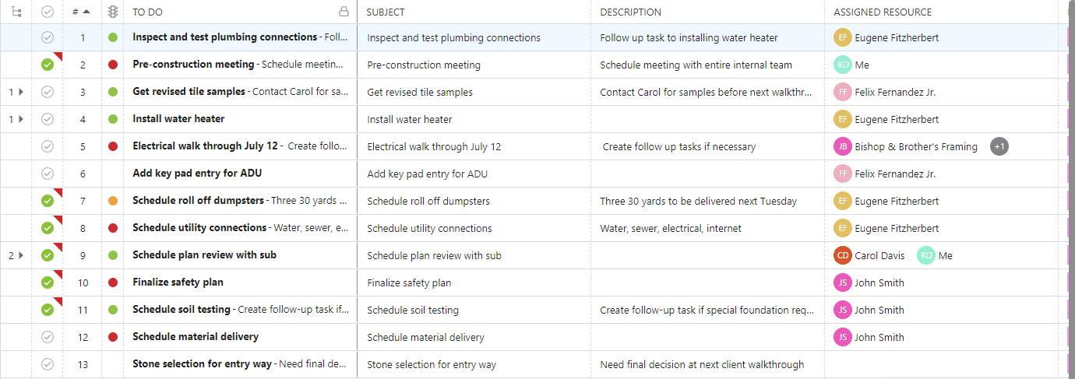The image size is (1075, 379).
Task: Toggle completion for Schedule material delivery
Action: [x=48, y=337]
